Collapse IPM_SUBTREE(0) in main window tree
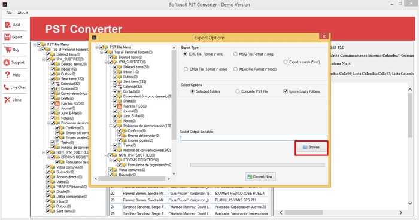Image resolution: width=419 pixels, height=220 pixels. click(x=44, y=59)
